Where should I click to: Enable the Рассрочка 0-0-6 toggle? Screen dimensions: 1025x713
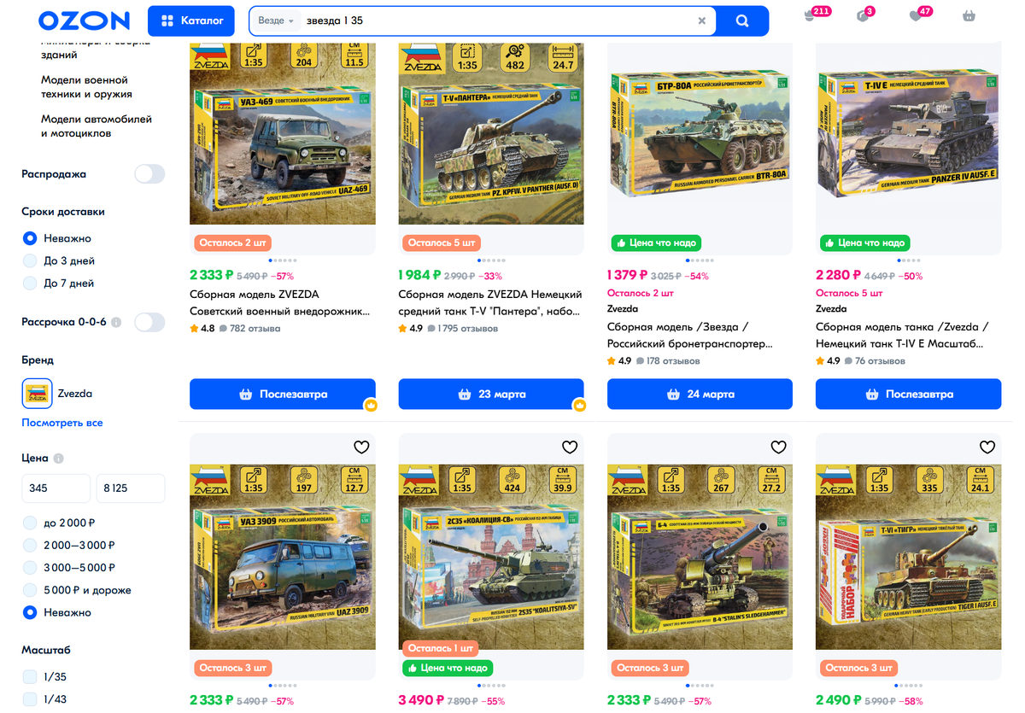click(149, 322)
